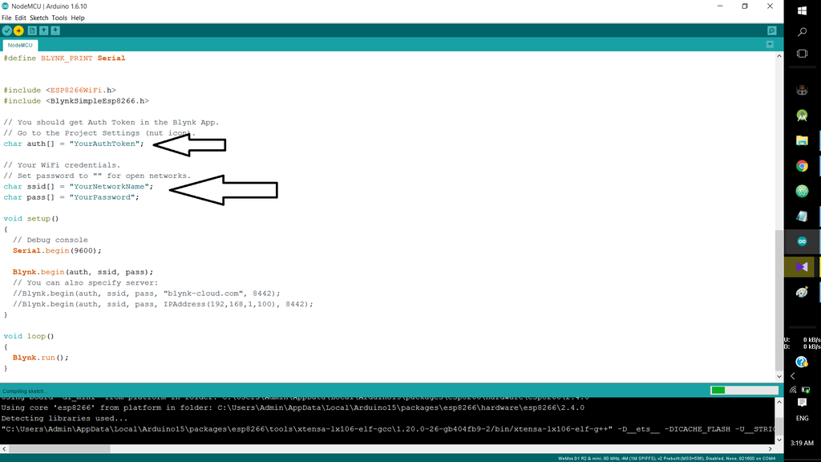Create a new sketch with New icon

click(32, 30)
